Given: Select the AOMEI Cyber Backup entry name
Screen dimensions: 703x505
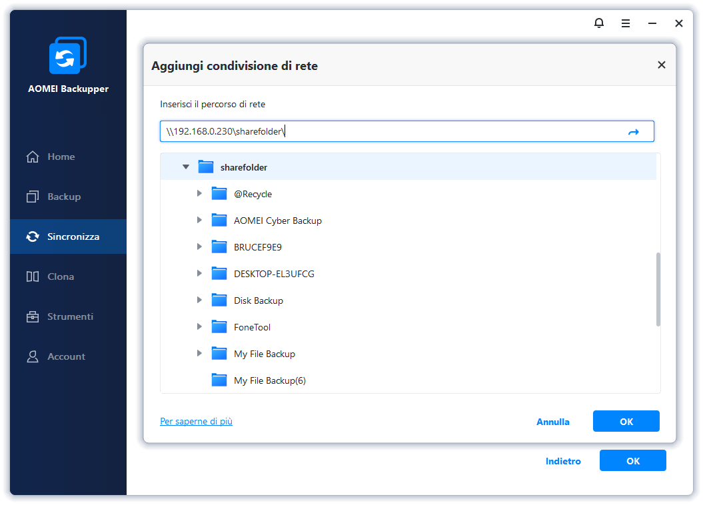Looking at the screenshot, I should point(278,221).
